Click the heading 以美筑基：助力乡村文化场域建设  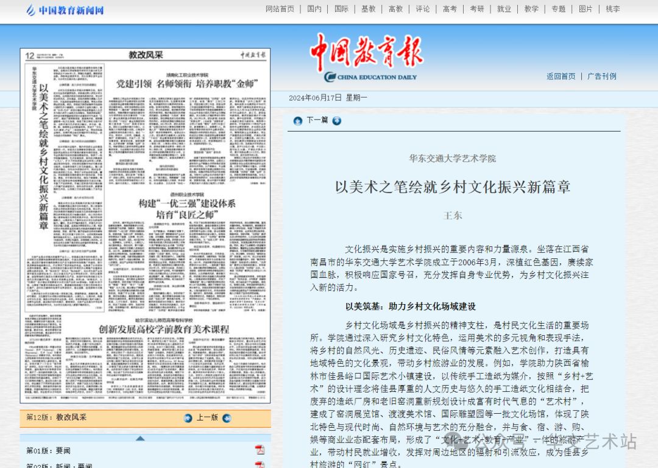(x=411, y=307)
